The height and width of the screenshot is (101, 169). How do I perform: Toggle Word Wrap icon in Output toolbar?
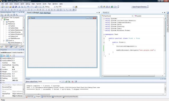click(x=76, y=82)
